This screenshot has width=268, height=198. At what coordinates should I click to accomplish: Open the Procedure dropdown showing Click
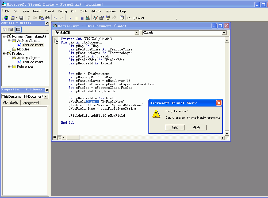click(x=224, y=32)
